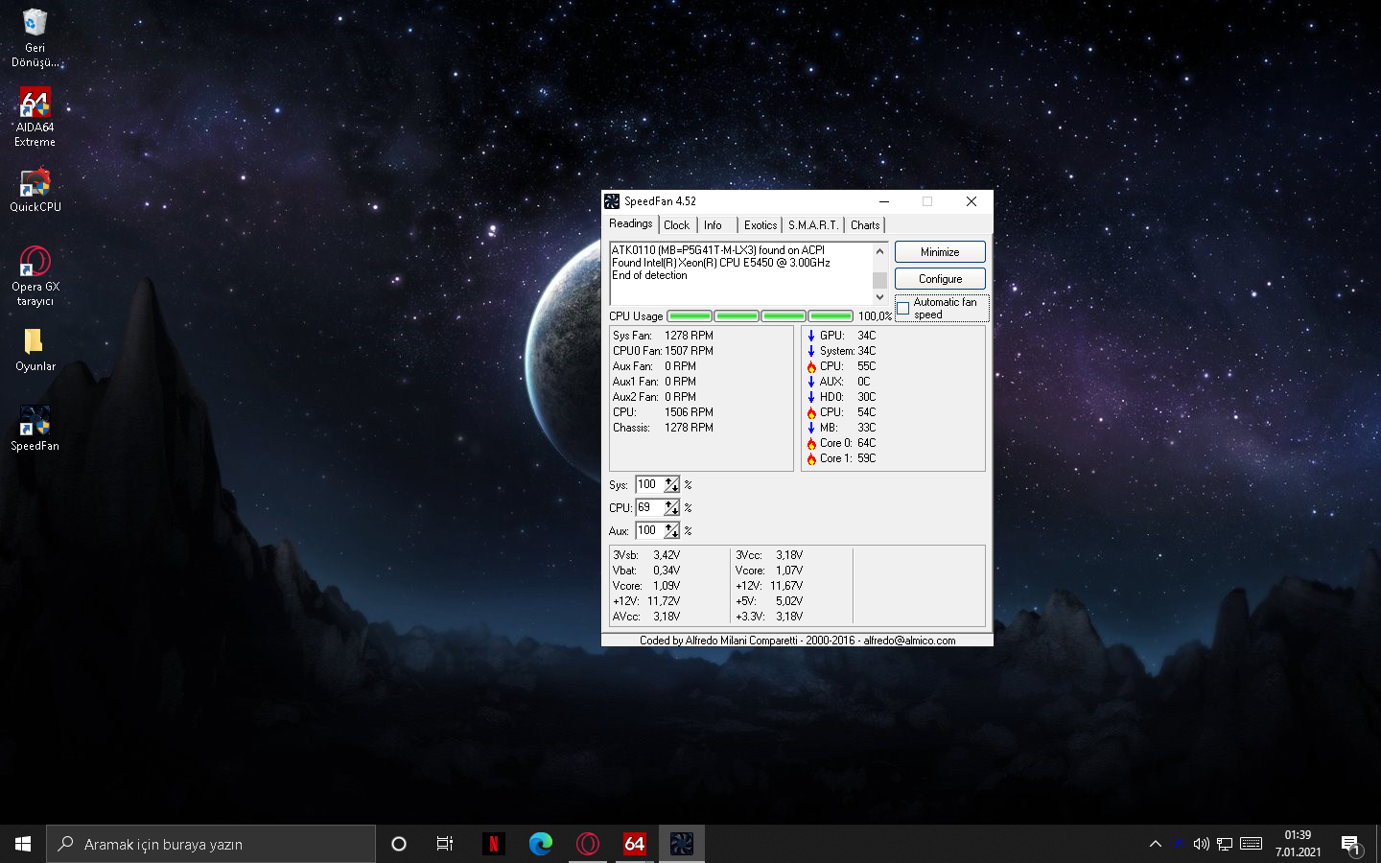Open Netflix from the taskbar

coord(494,844)
